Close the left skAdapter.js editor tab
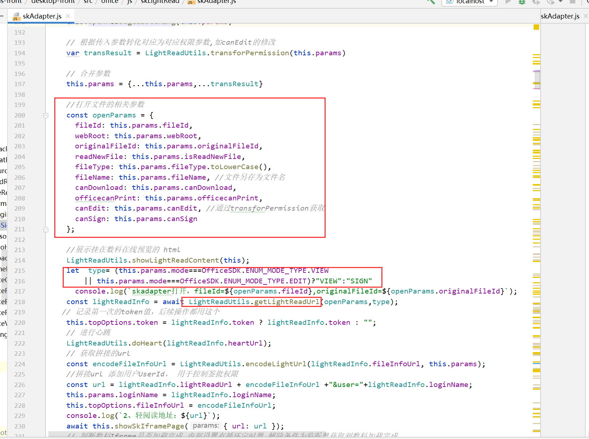The width and height of the screenshot is (589, 439). coord(68,16)
